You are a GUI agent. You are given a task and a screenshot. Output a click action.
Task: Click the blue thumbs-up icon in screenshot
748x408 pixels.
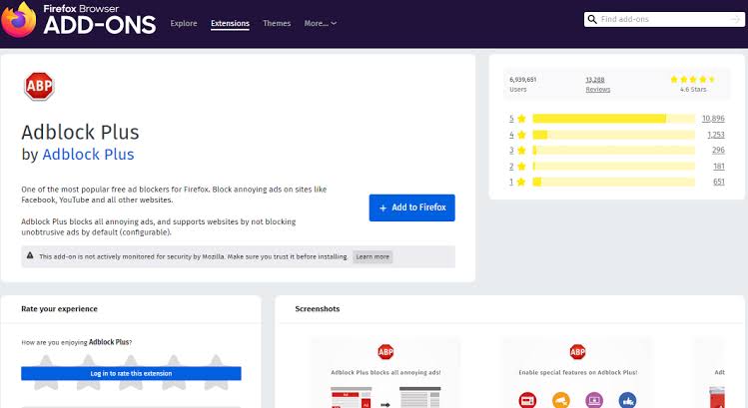pyautogui.click(x=627, y=400)
